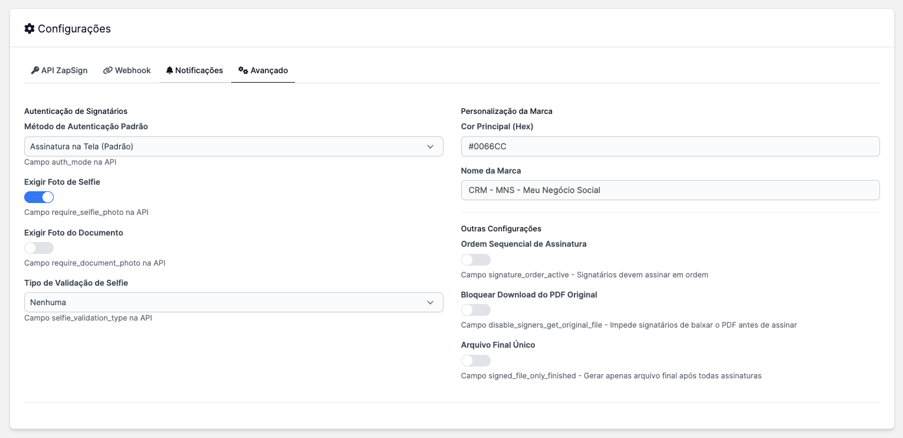
Task: Click the Cor Principal hex color field
Action: point(670,146)
